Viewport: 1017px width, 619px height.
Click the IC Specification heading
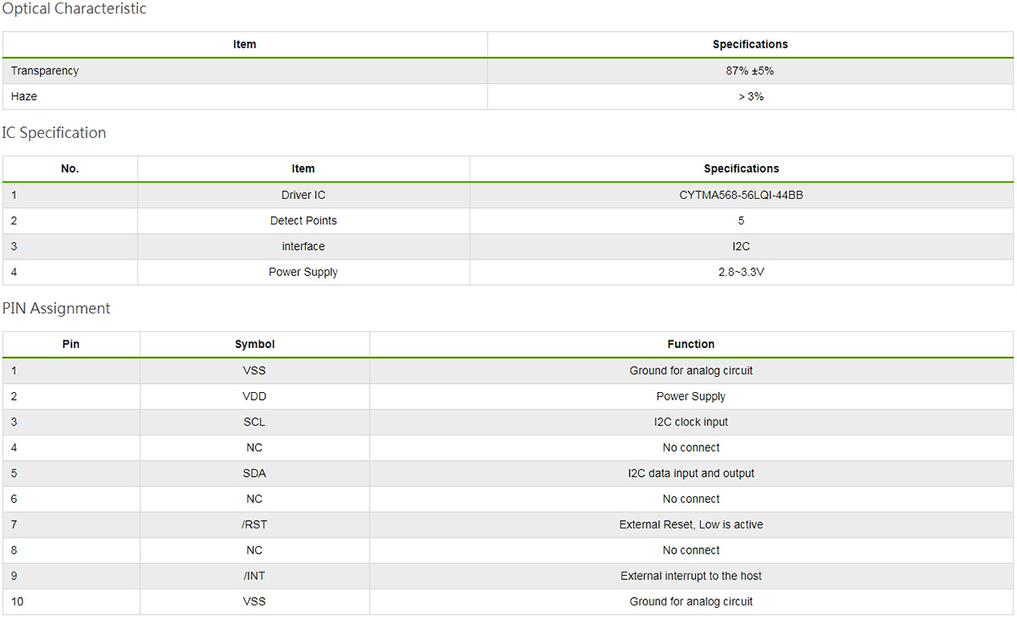(x=54, y=133)
